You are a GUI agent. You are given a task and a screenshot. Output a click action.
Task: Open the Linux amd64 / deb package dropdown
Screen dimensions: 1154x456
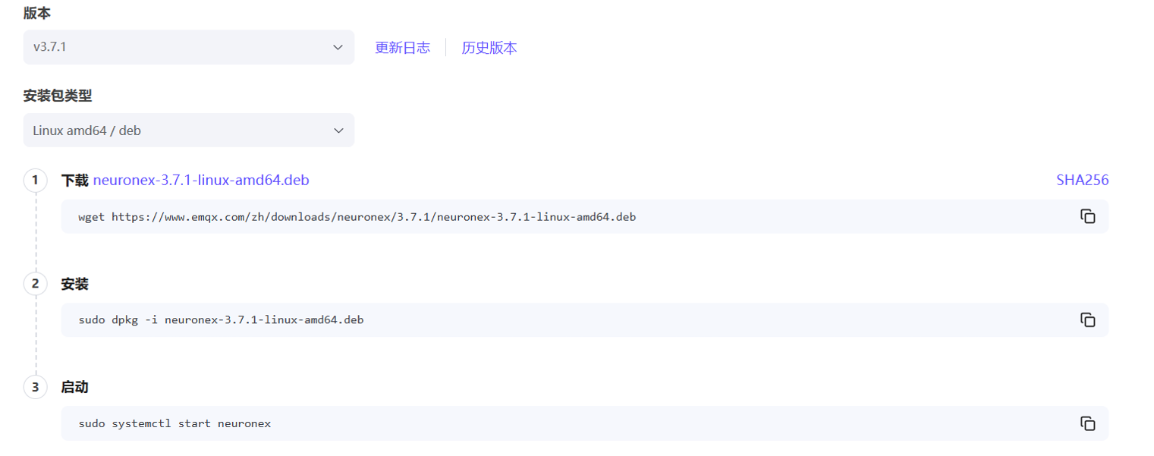(175, 131)
